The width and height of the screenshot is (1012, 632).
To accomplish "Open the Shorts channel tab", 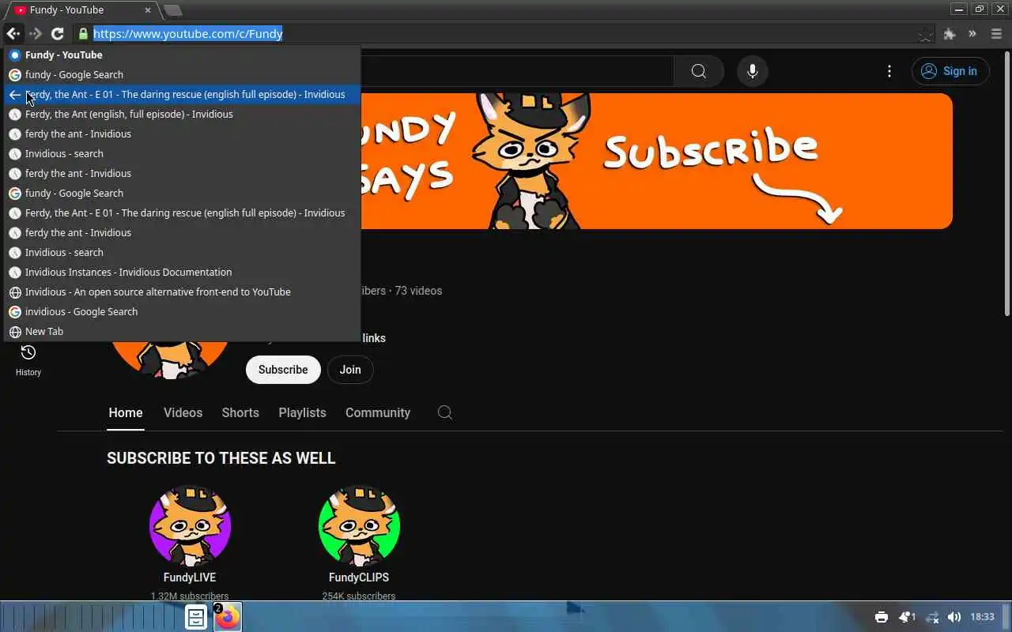I will pos(240,412).
